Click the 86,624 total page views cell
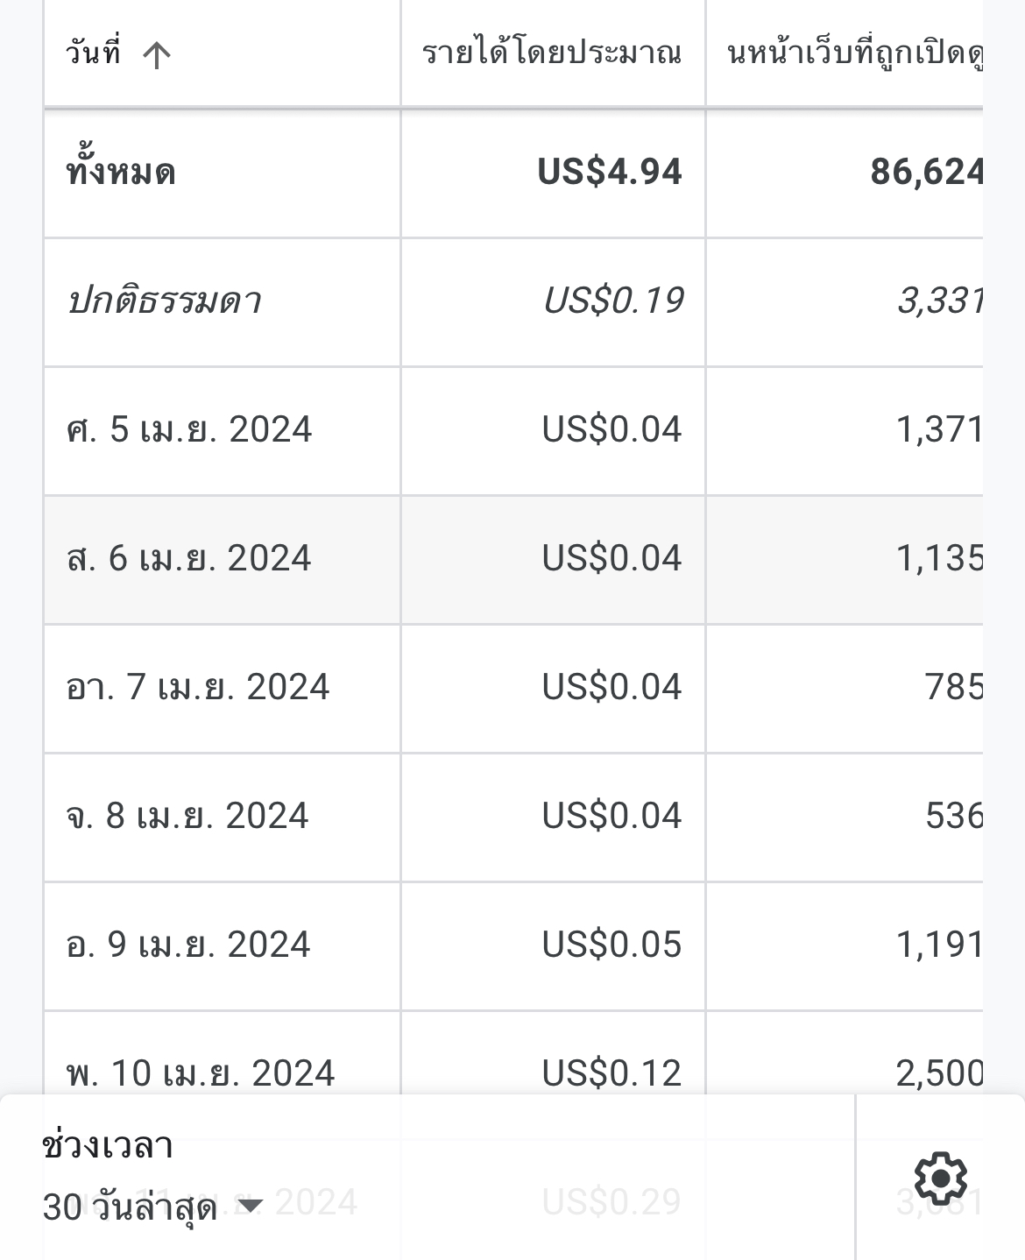The image size is (1025, 1260). pos(927,172)
